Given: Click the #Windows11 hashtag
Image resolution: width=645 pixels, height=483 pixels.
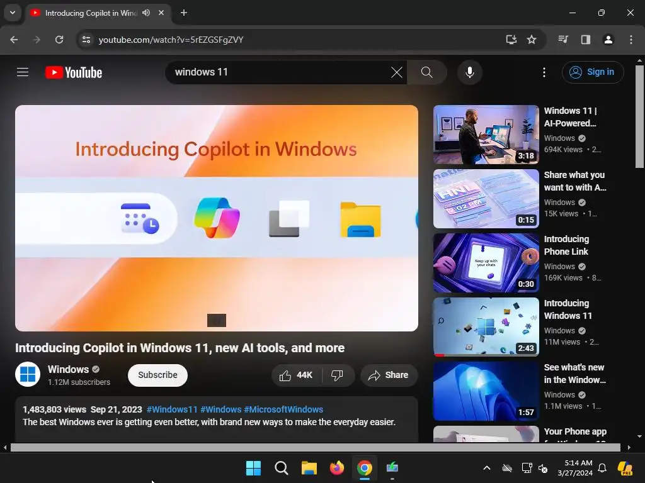Looking at the screenshot, I should [x=172, y=409].
